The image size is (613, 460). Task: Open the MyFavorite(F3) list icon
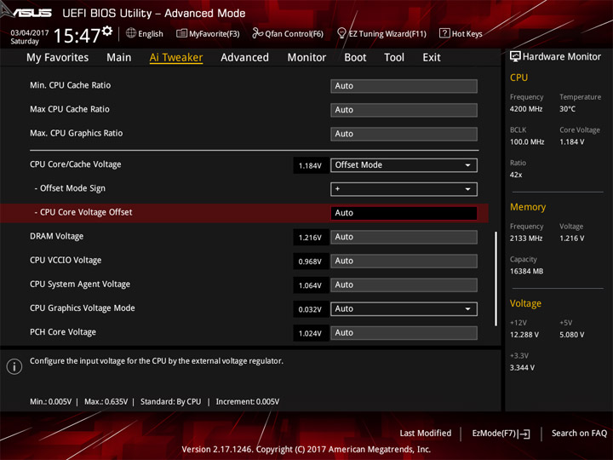click(181, 33)
